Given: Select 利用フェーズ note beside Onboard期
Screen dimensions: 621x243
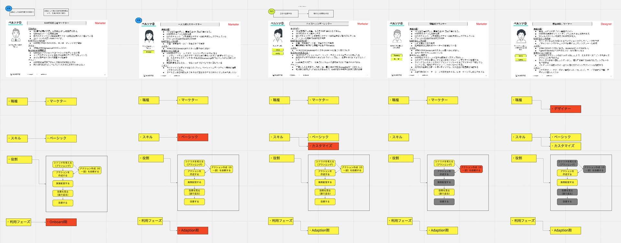Looking at the screenshot, I should click(x=19, y=222).
